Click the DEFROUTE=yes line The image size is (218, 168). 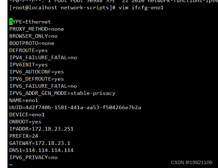(x=29, y=51)
